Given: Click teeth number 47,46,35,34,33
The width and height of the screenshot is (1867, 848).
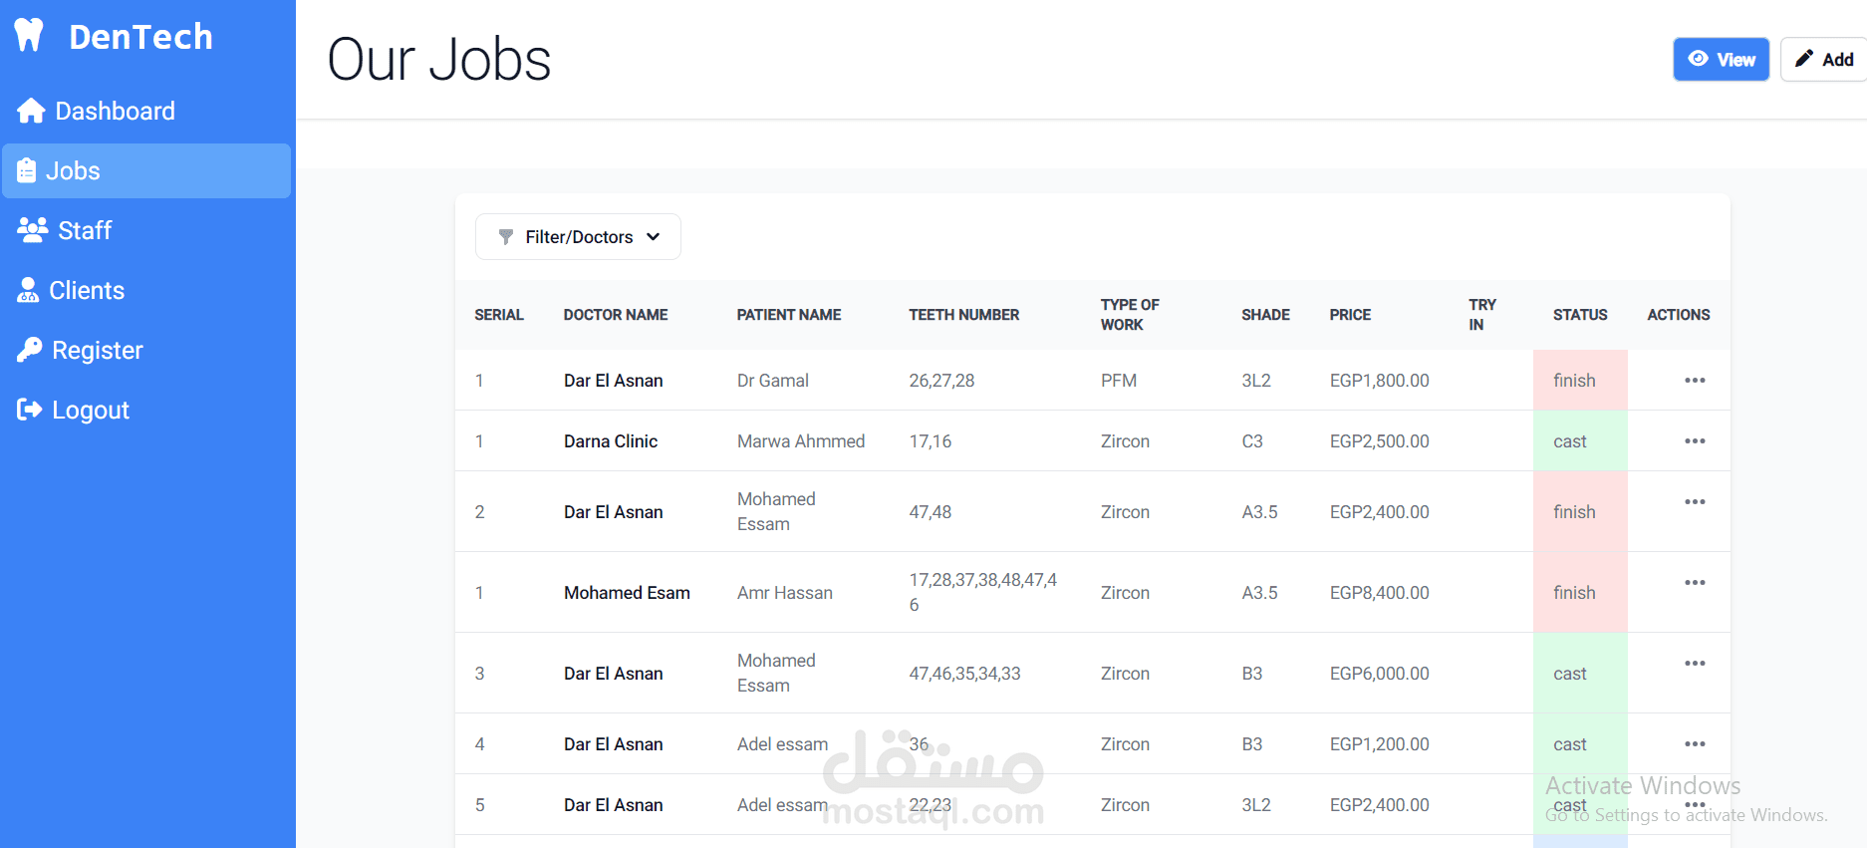Looking at the screenshot, I should (964, 674).
